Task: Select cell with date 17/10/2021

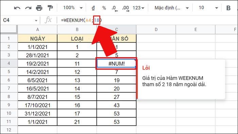Action: click(37, 105)
